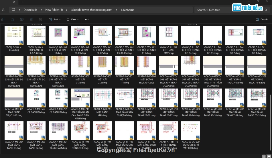Toggle the Details pane button
272x158 pixels.
point(262,19)
